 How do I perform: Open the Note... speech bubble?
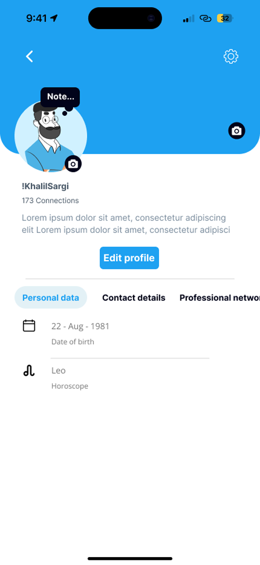[60, 97]
